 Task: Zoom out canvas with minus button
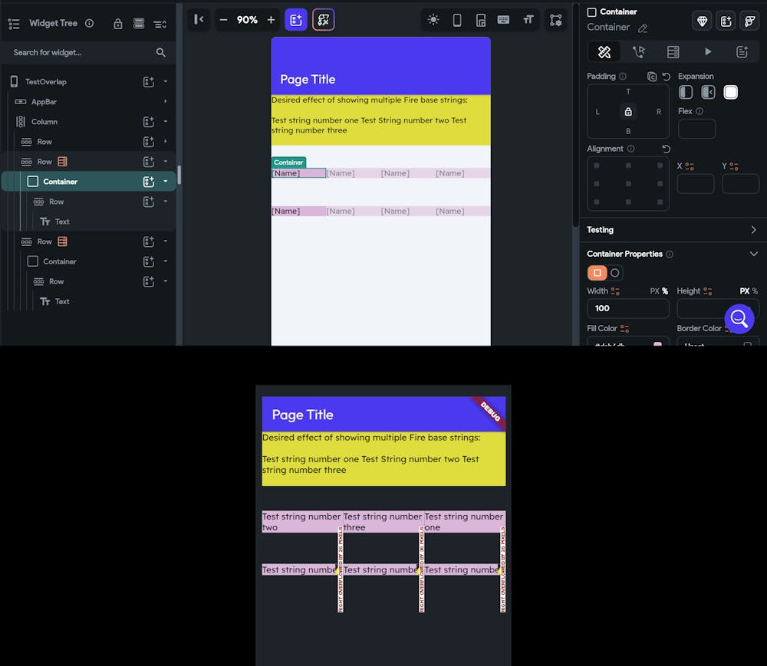[x=223, y=20]
